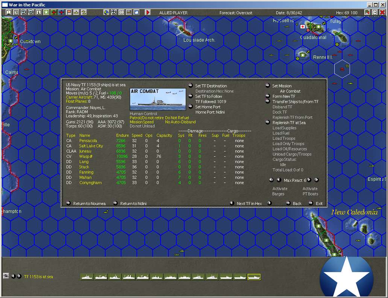
Task: Open Set Mission option
Action: click(x=282, y=86)
